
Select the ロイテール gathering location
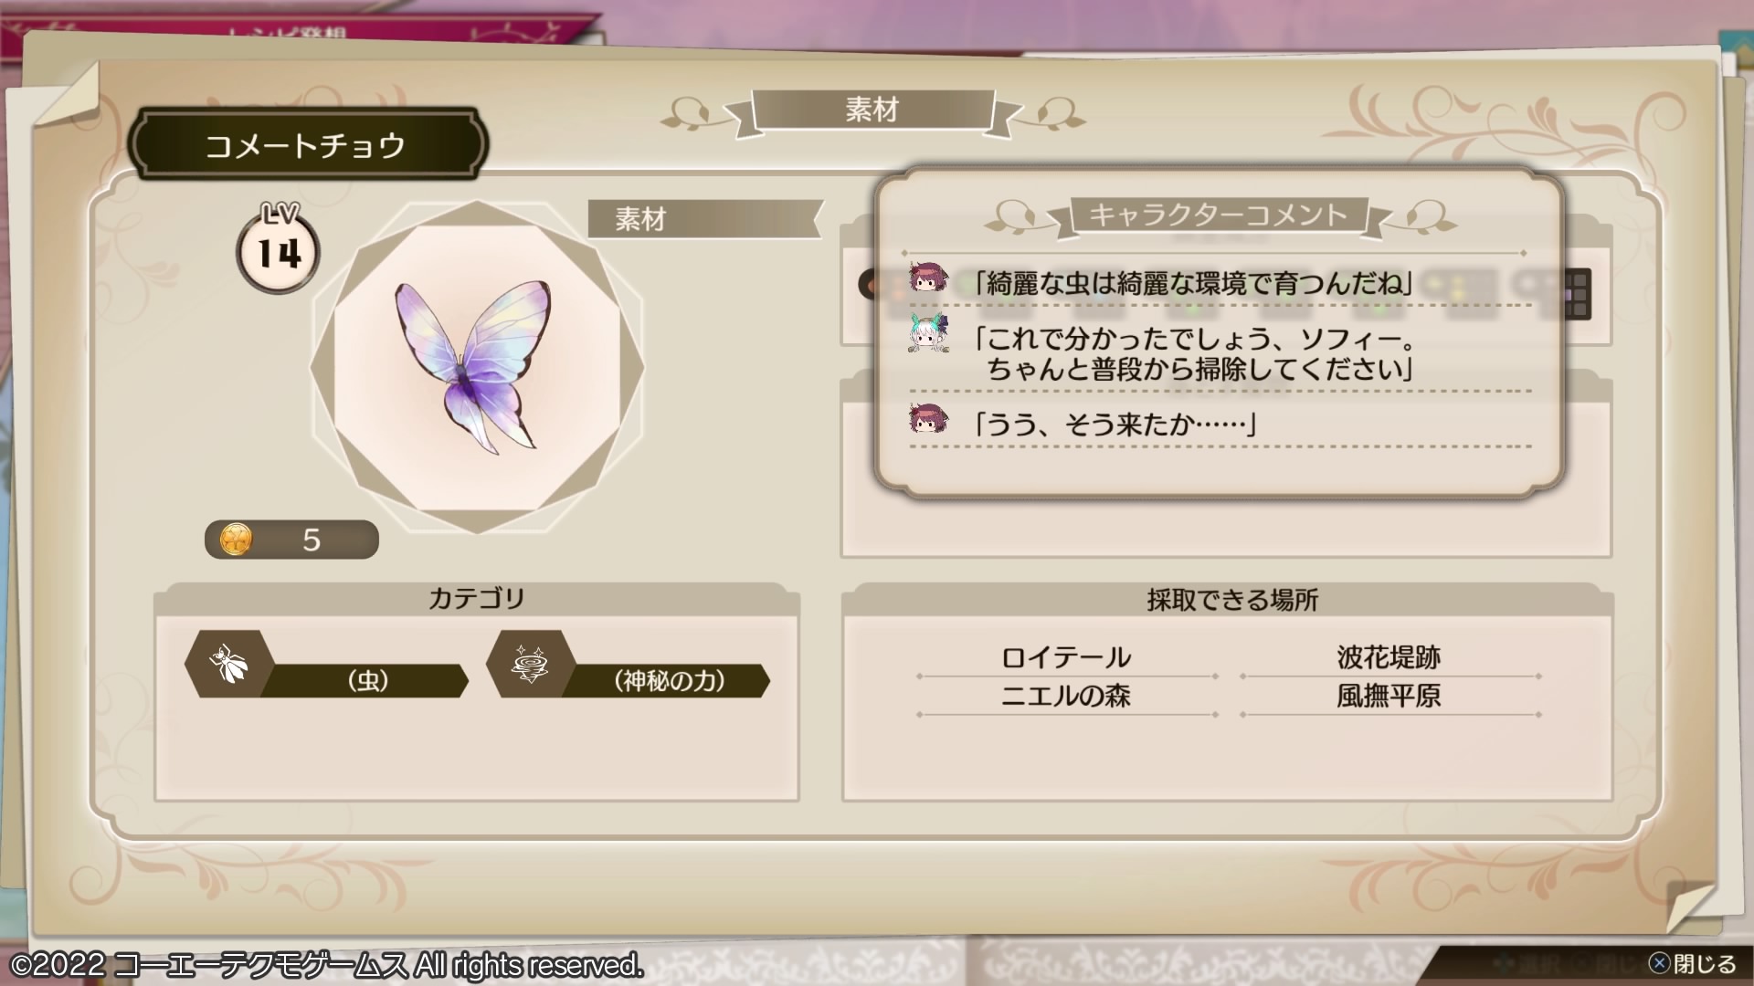tap(1066, 657)
